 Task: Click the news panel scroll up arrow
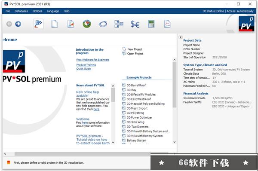tap(113, 86)
